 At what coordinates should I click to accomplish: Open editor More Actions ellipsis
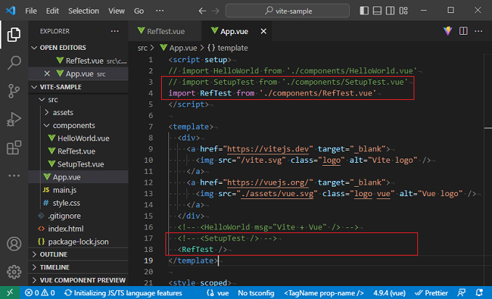(x=478, y=31)
